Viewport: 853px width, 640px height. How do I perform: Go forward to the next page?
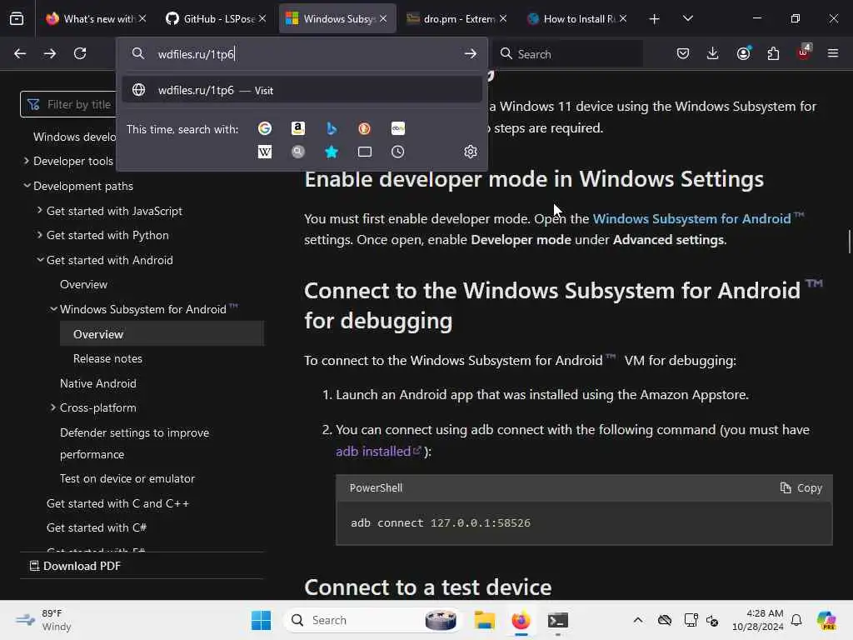(x=49, y=53)
